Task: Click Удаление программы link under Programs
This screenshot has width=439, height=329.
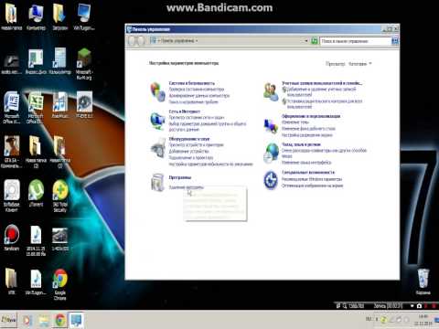Action: point(186,187)
